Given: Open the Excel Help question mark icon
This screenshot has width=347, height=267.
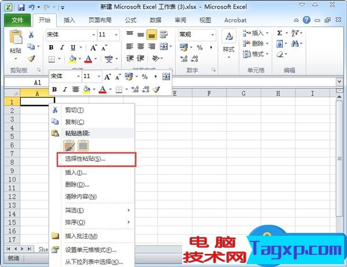Looking at the screenshot, I should click(x=307, y=20).
